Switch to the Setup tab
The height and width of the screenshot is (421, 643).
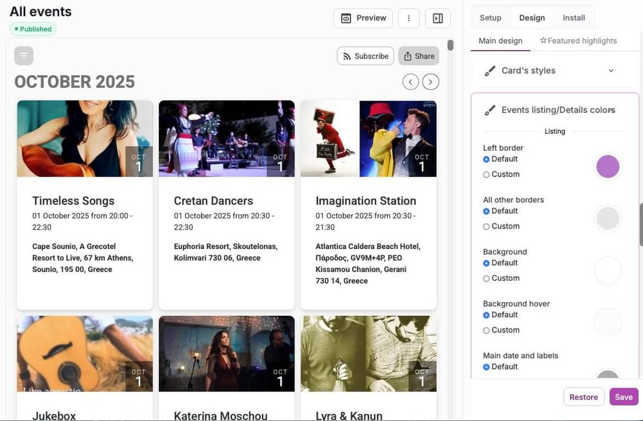[491, 18]
